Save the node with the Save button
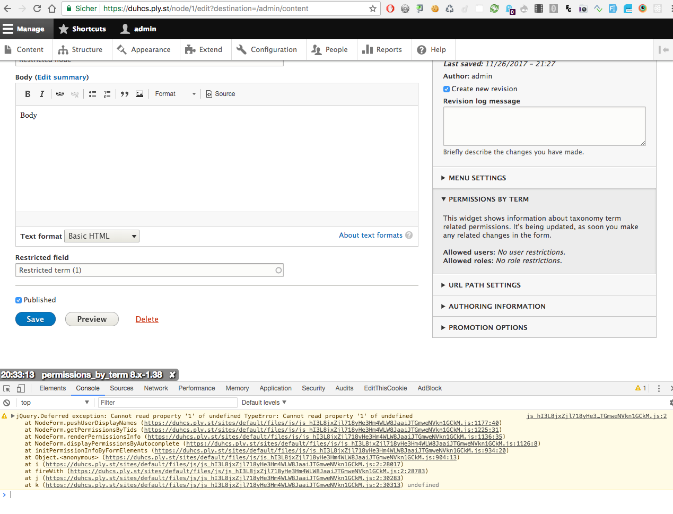673x514 pixels. point(35,319)
